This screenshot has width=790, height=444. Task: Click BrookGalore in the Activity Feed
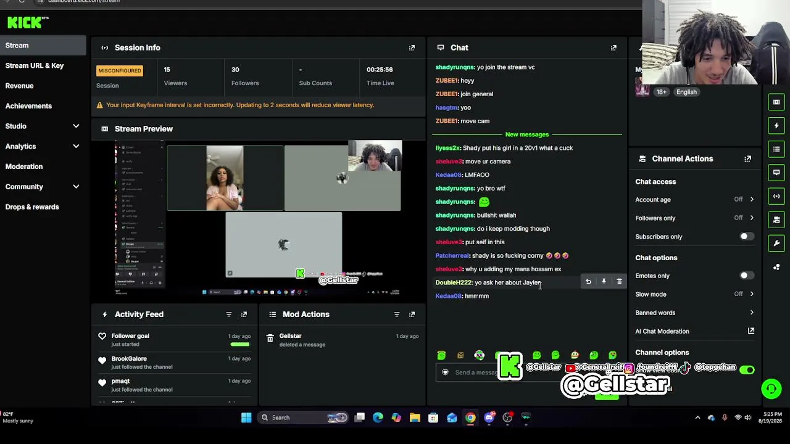(x=129, y=359)
